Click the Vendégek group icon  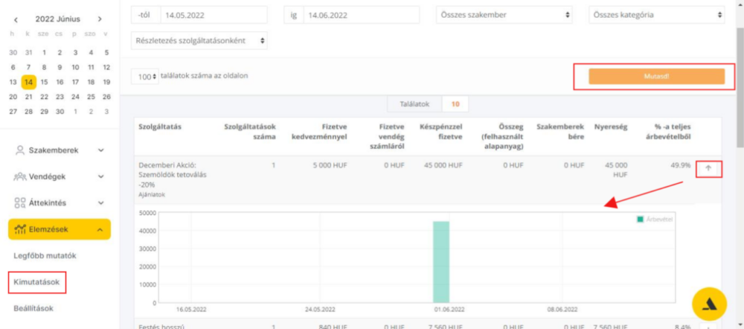pos(20,176)
